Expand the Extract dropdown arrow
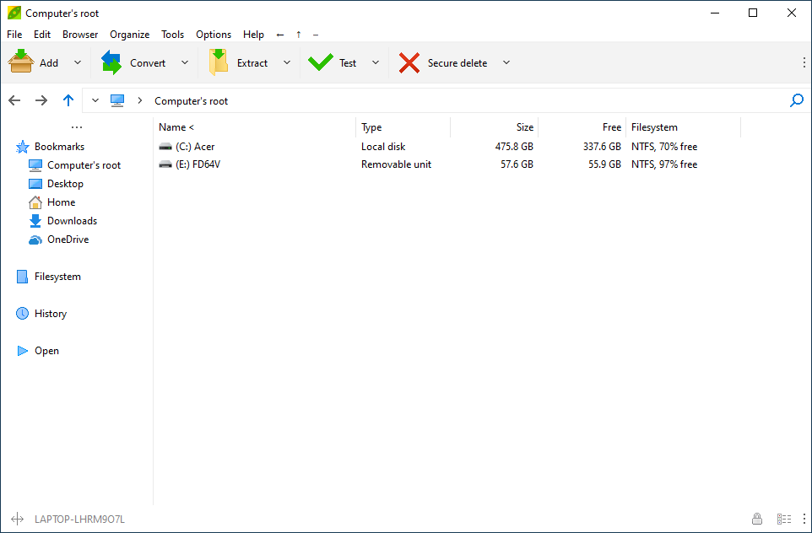Image resolution: width=812 pixels, height=533 pixels. [x=287, y=62]
